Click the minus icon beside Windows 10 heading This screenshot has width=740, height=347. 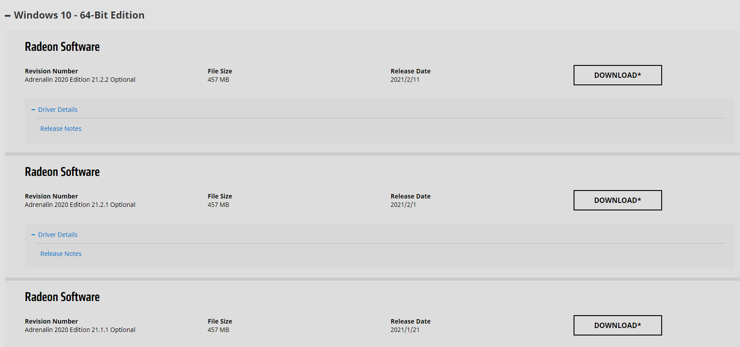[x=8, y=16]
